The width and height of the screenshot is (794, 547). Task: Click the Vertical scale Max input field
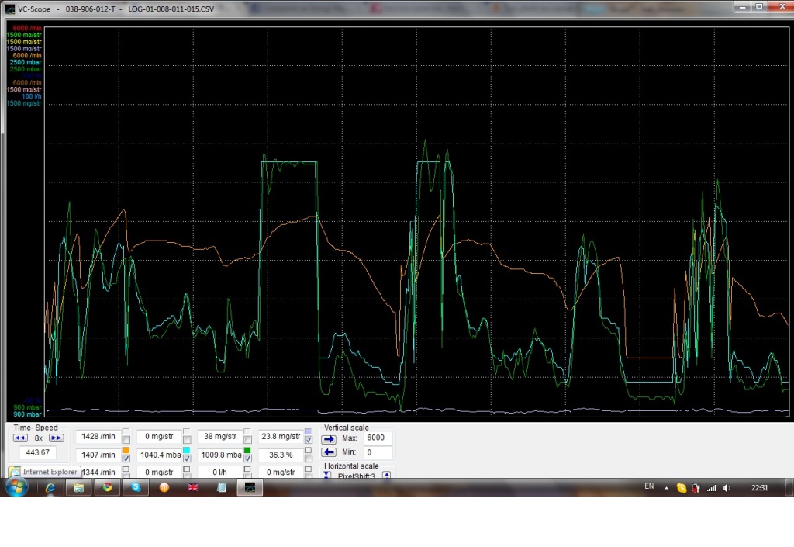[378, 438]
